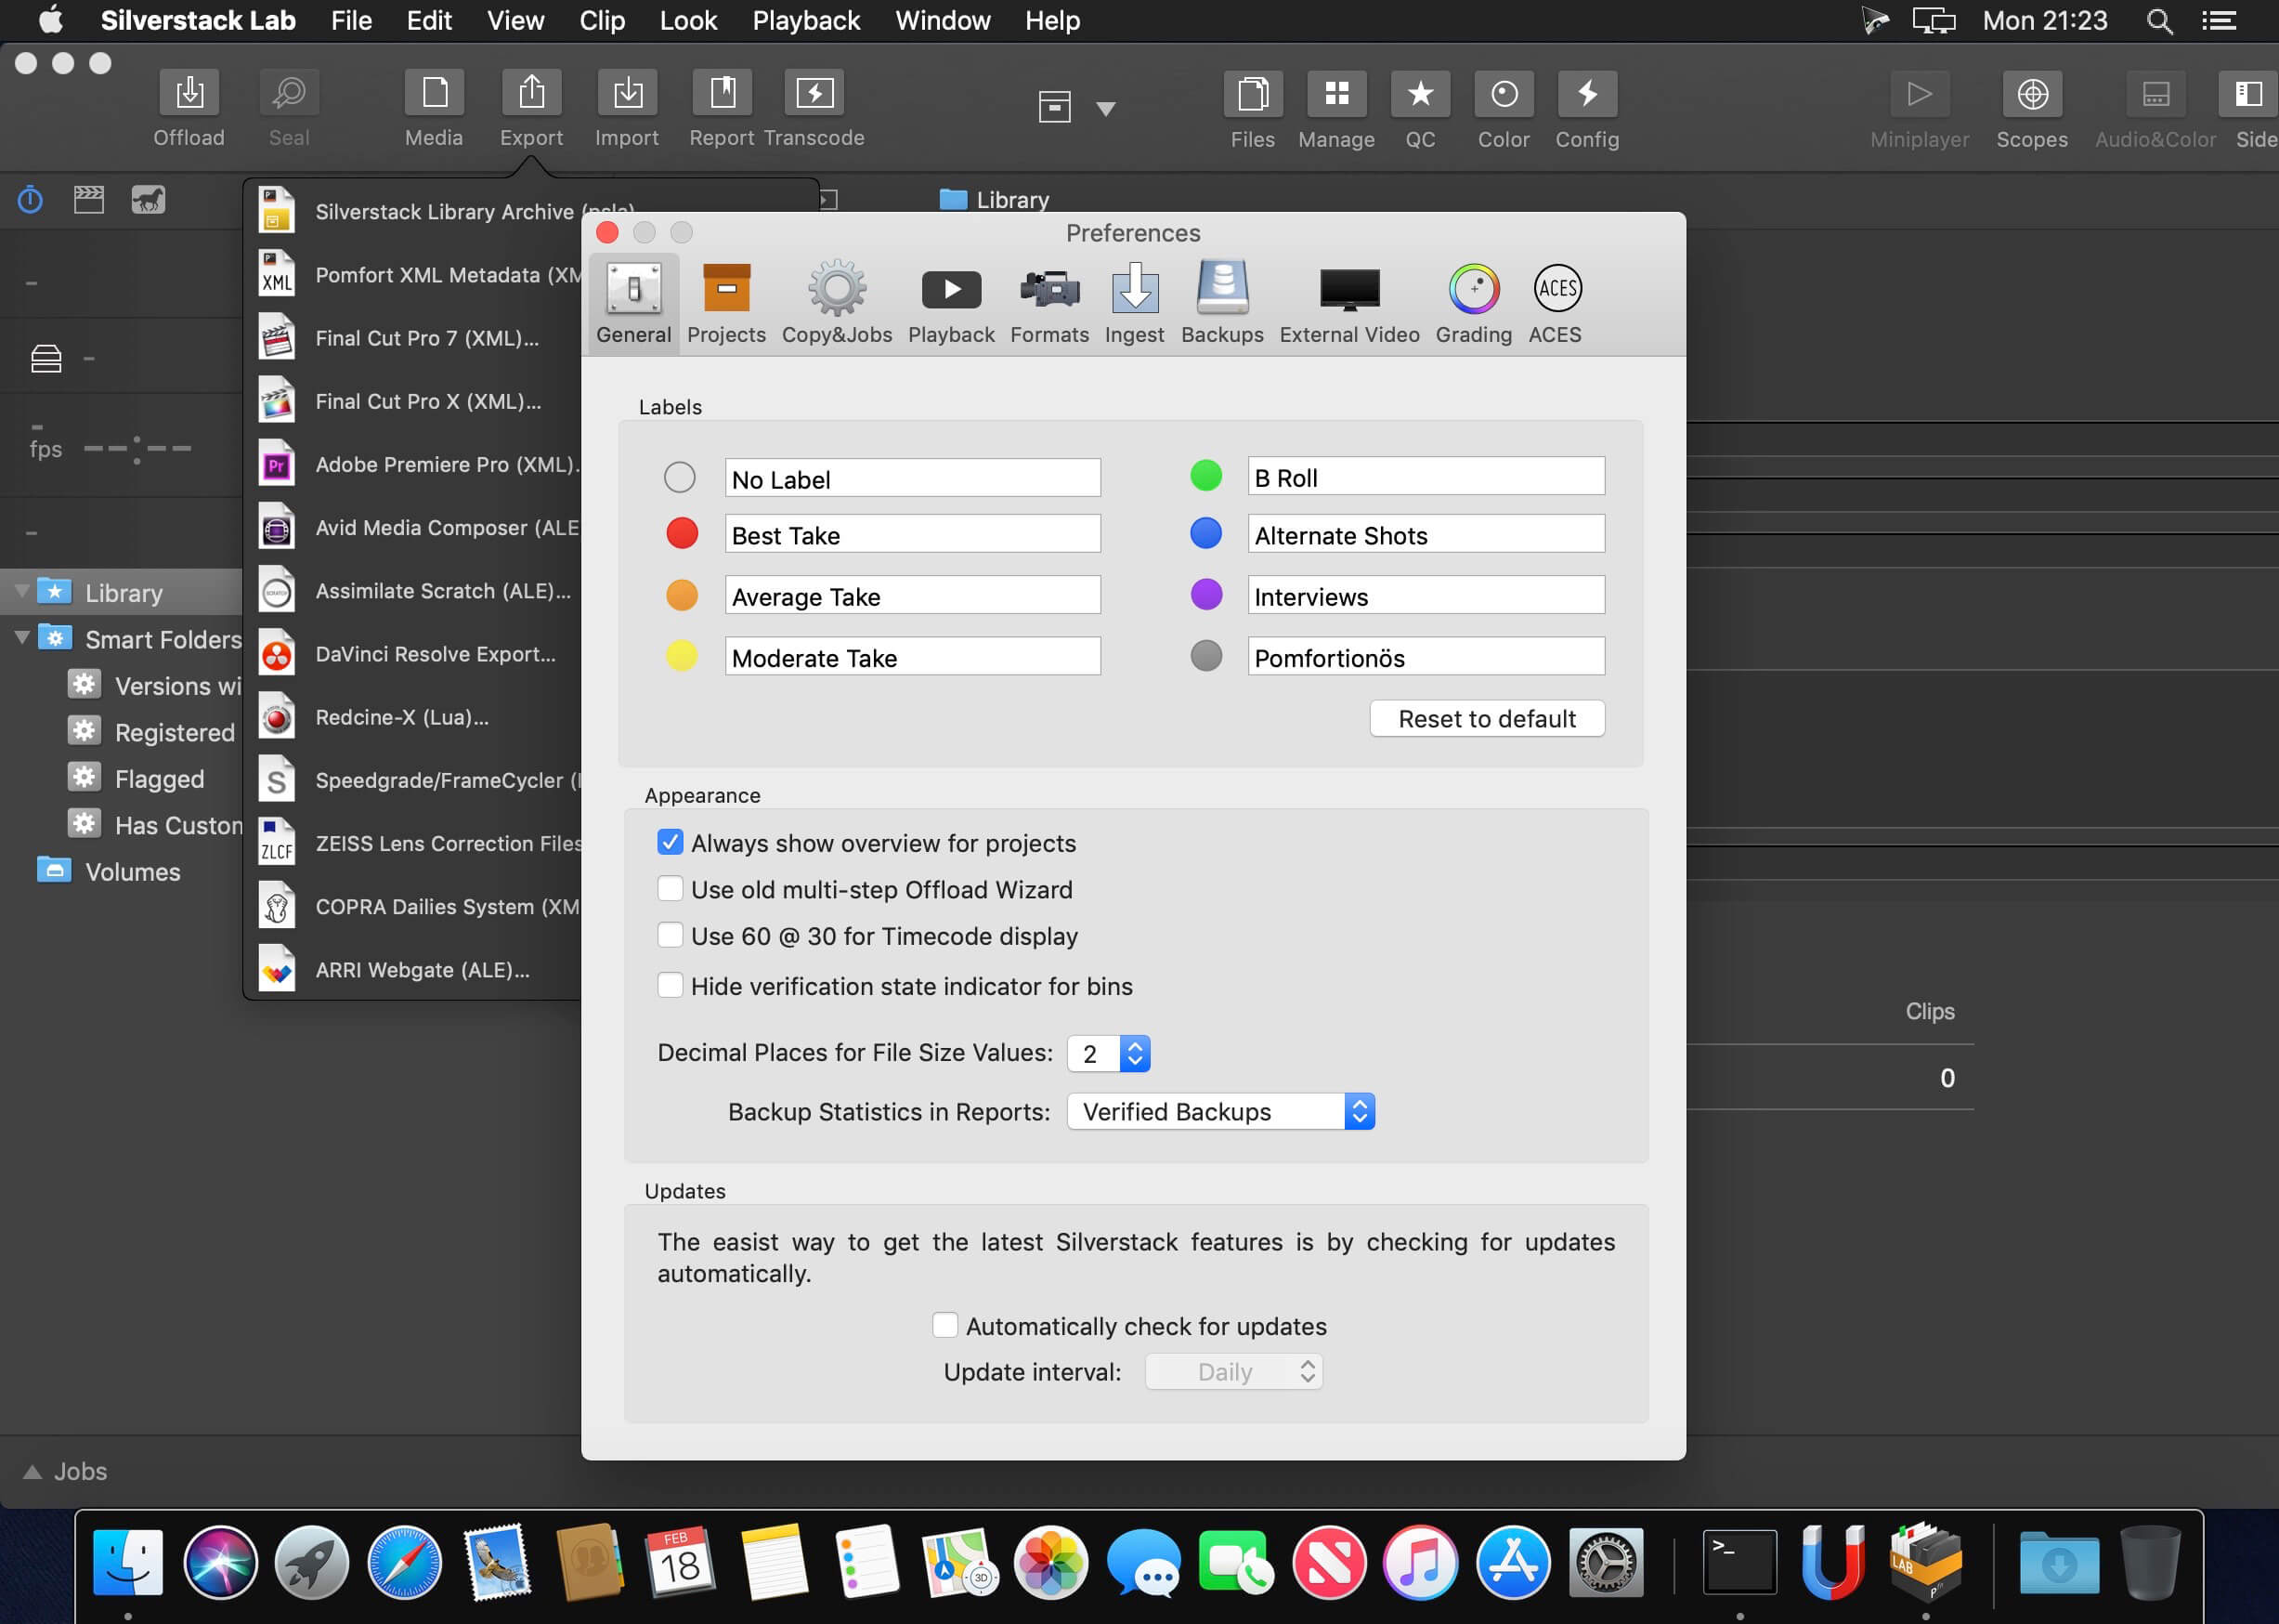
Task: Enable Use old multi-step Offload Wizard
Action: pyautogui.click(x=670, y=888)
